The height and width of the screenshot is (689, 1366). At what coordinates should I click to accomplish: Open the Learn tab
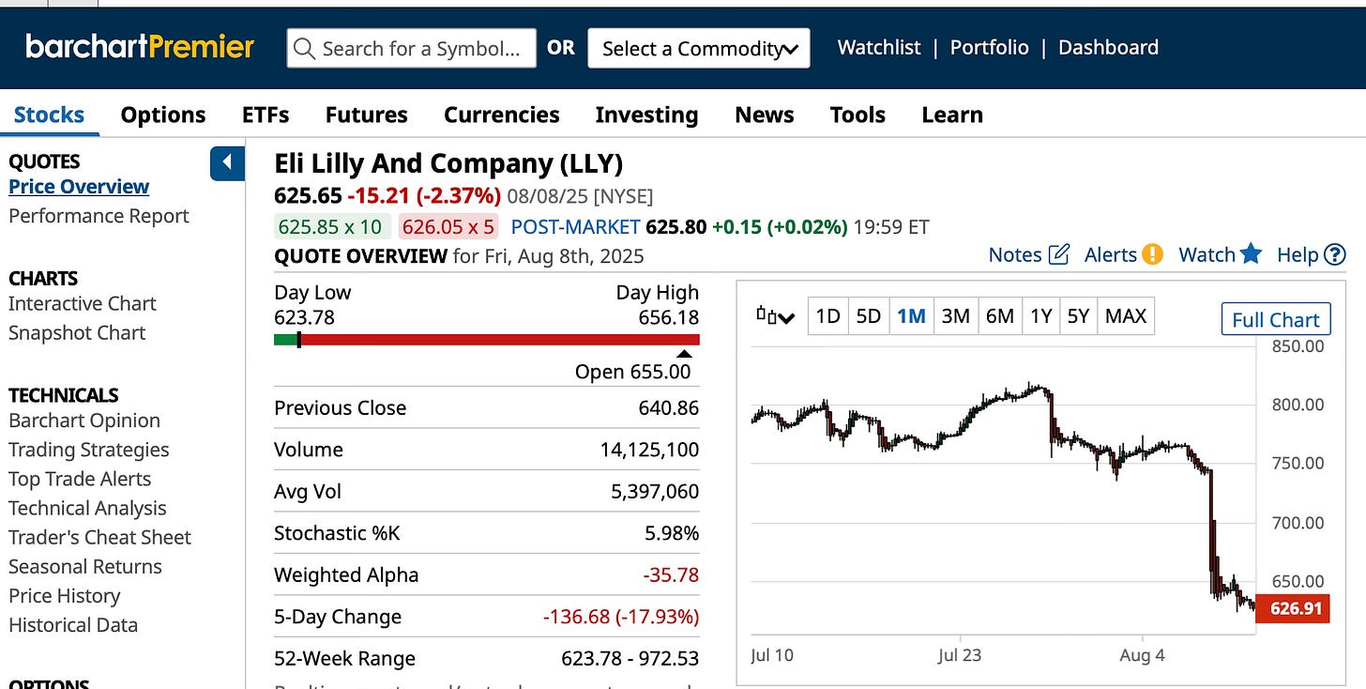[952, 115]
